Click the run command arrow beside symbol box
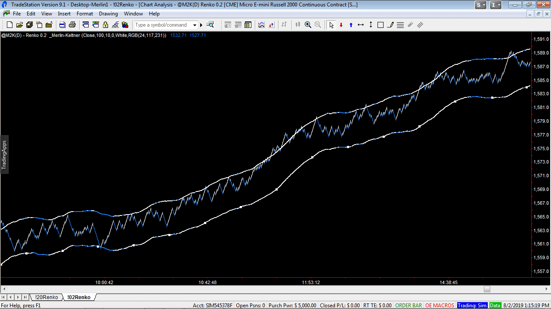Viewport: 551px width, 309px height. [x=201, y=25]
